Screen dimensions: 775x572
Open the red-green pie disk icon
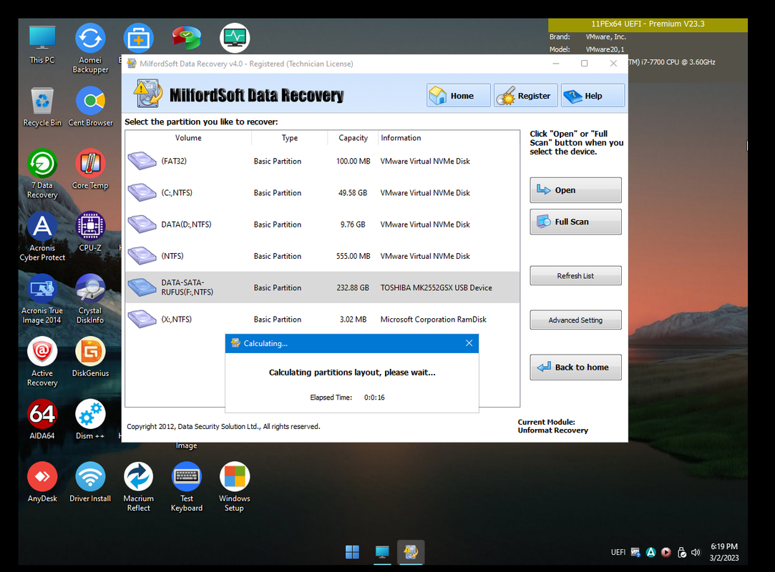186,38
